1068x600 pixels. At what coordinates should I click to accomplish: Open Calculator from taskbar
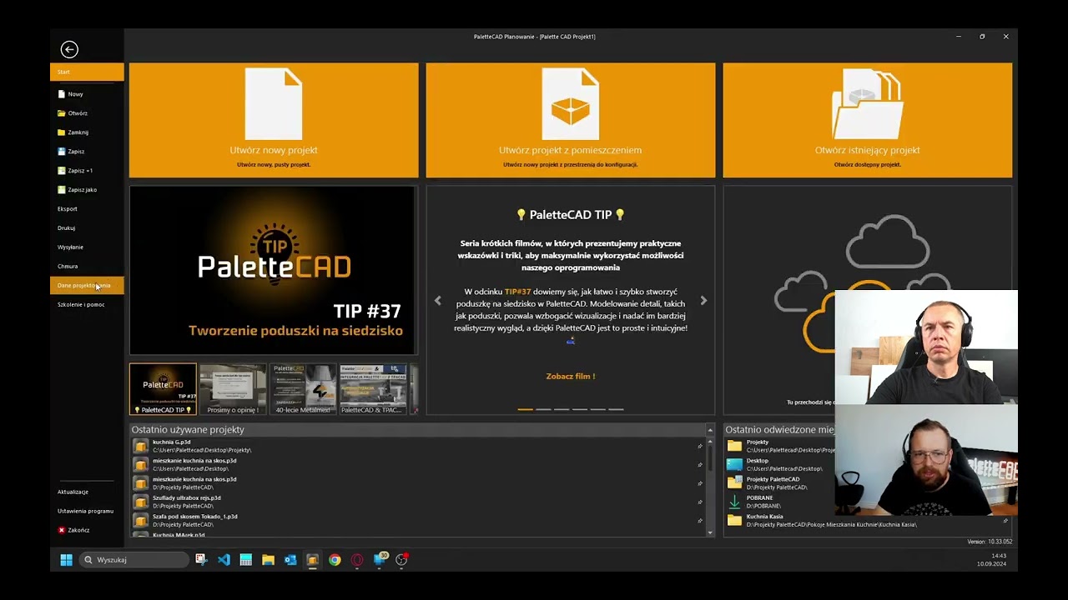pyautogui.click(x=246, y=560)
